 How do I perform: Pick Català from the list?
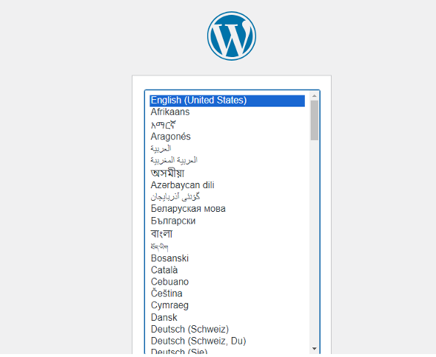coord(227,270)
